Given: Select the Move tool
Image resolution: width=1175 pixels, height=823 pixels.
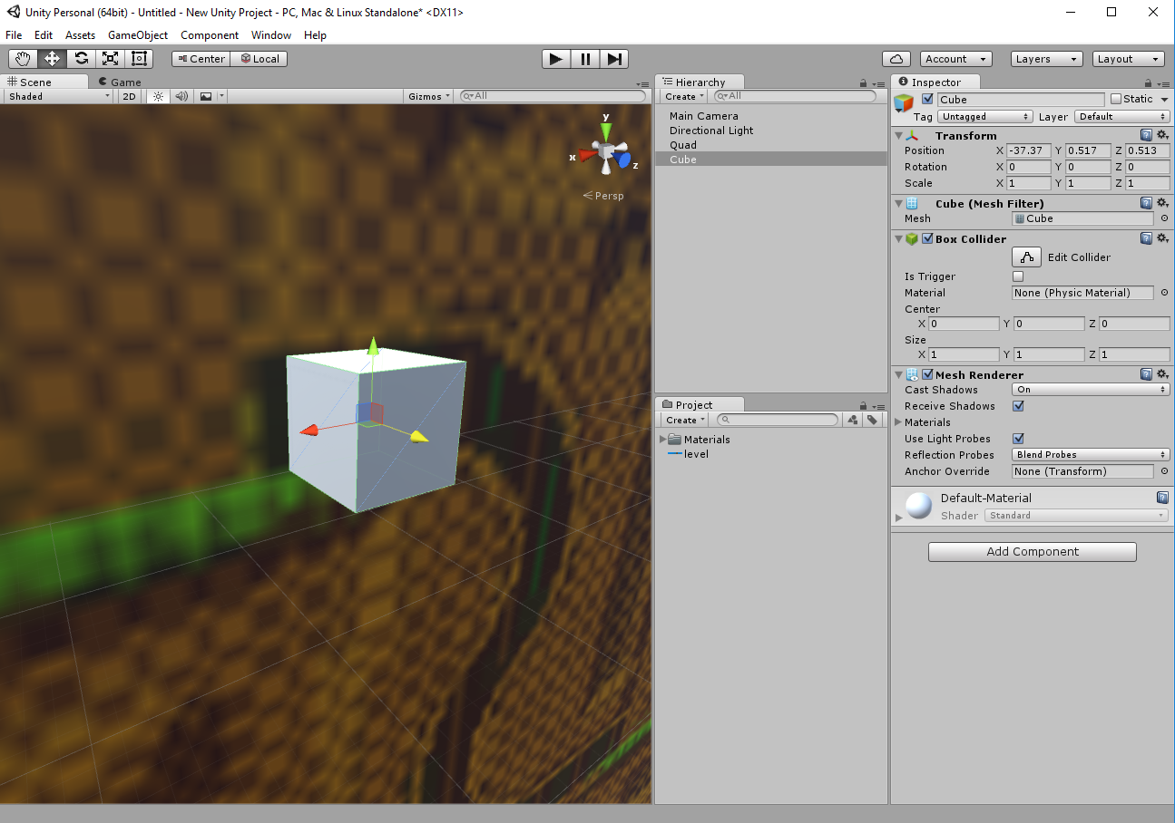Looking at the screenshot, I should tap(53, 59).
